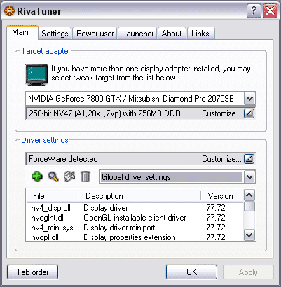The width and height of the screenshot is (281, 287).
Task: Click the file list scroll down arrow
Action: [249, 235]
